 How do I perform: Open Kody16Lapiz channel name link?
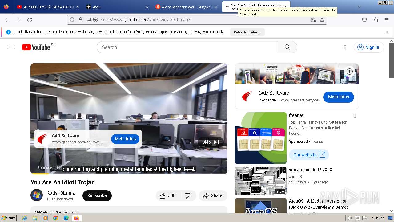point(61,193)
